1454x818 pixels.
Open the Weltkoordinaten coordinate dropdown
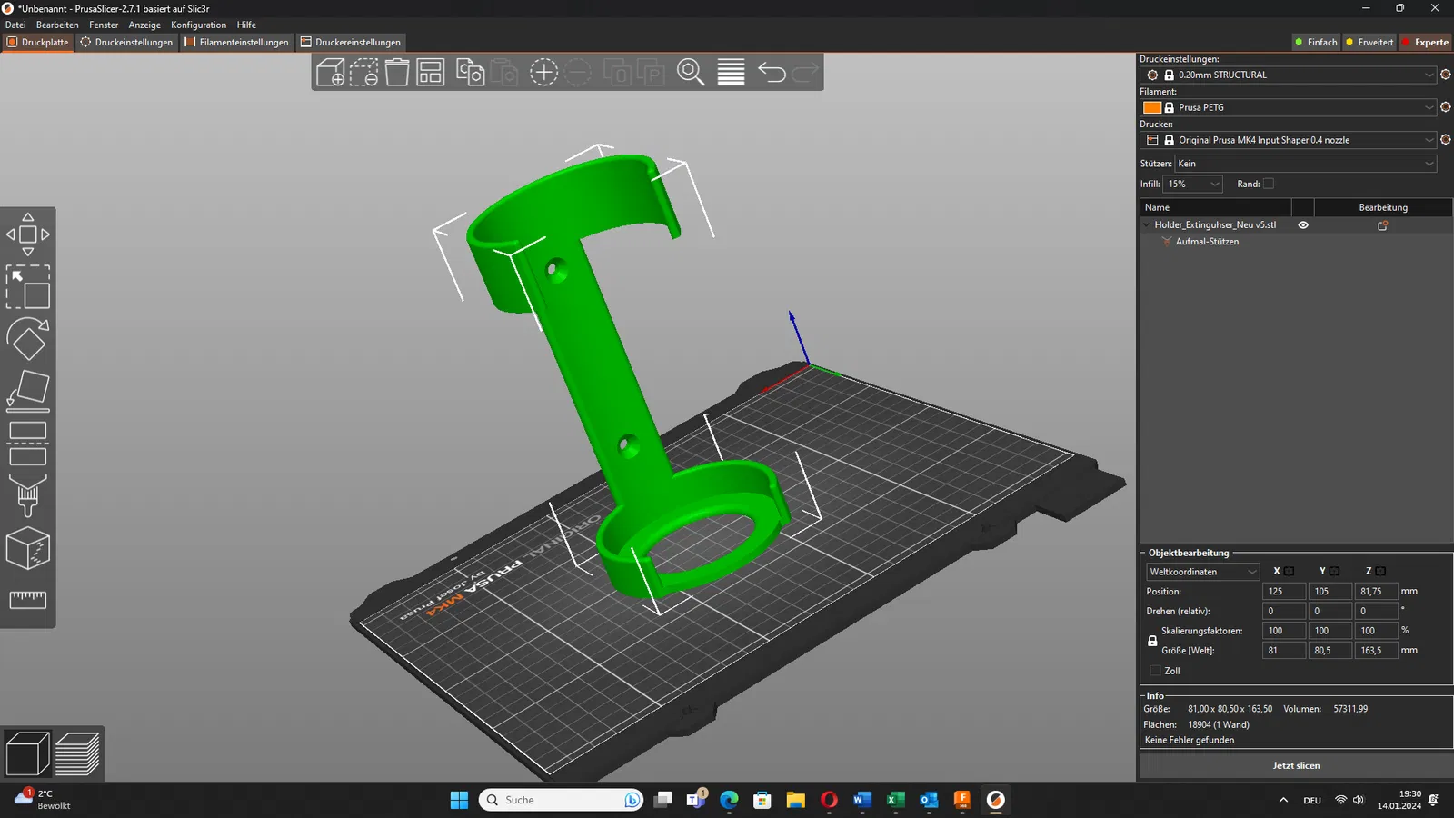(x=1202, y=572)
